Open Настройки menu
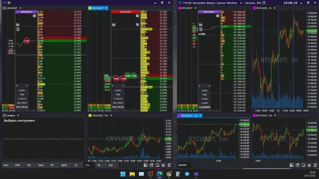Viewport: 319px width, 179px height. coord(199,3)
